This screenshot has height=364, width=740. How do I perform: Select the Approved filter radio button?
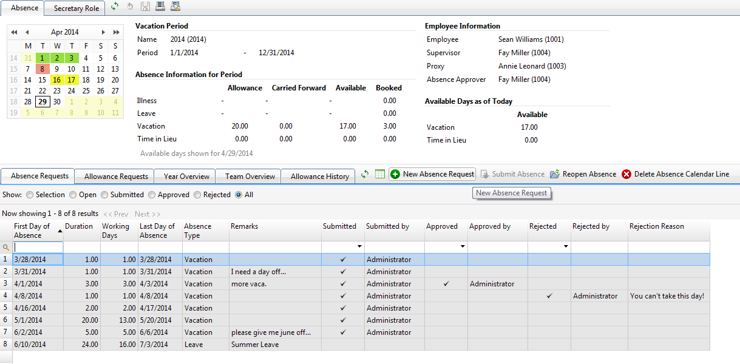152,195
